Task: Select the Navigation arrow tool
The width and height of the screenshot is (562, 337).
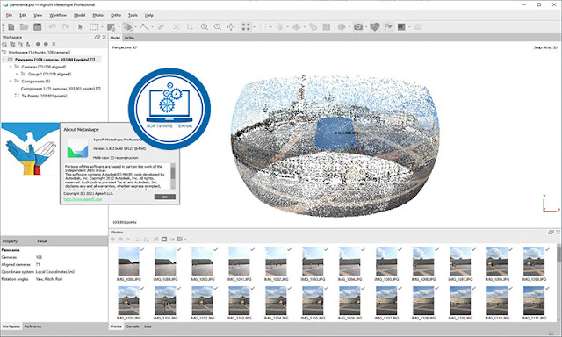Action: point(80,27)
